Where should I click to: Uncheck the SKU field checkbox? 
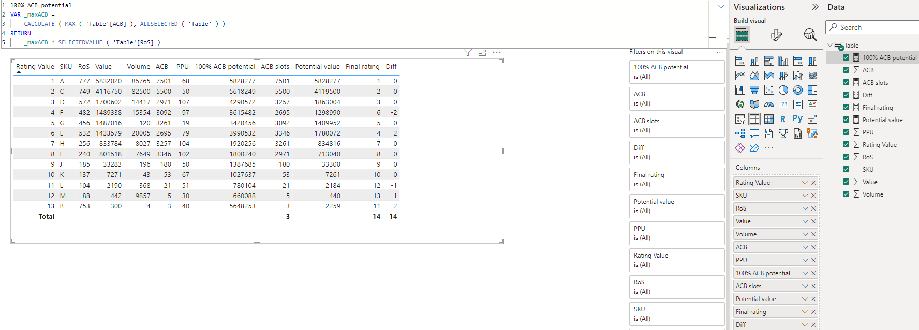[x=846, y=169]
